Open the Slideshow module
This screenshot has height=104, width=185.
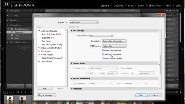tap(155, 5)
